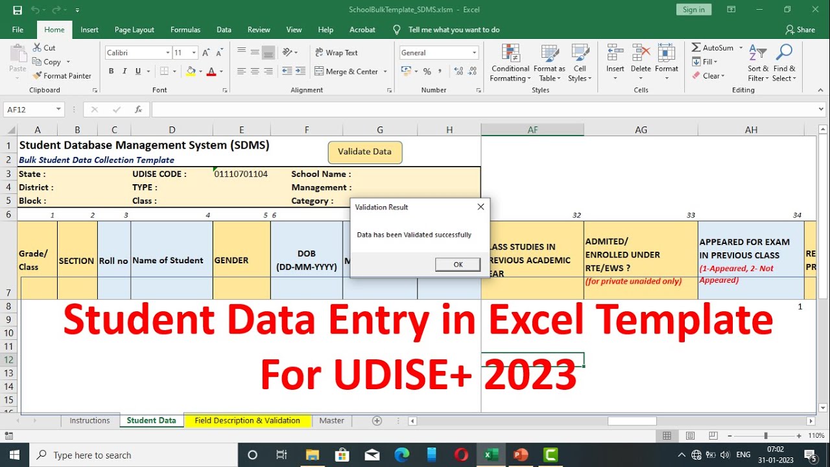Toggle Bold formatting

point(112,71)
